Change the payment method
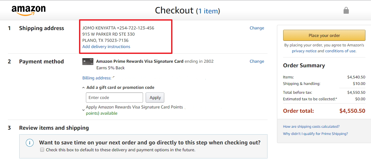371x164 pixels. coord(257,61)
